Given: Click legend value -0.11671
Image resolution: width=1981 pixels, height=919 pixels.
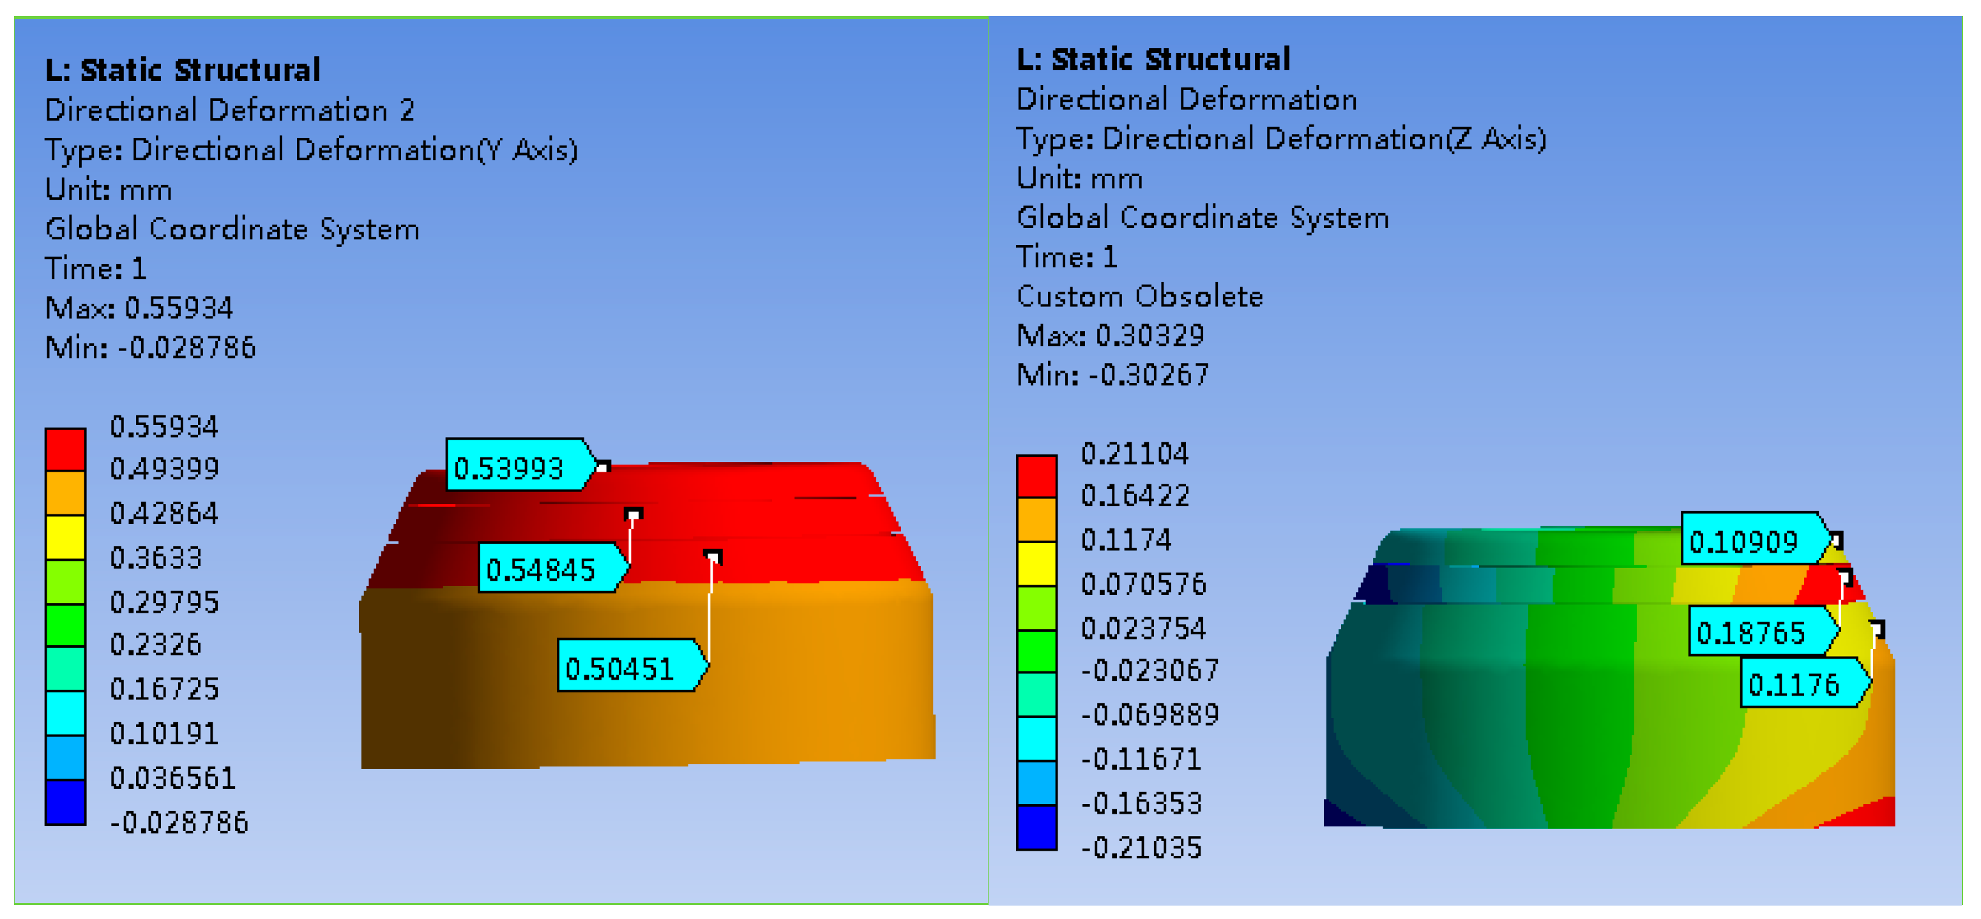Looking at the screenshot, I should [x=1141, y=759].
